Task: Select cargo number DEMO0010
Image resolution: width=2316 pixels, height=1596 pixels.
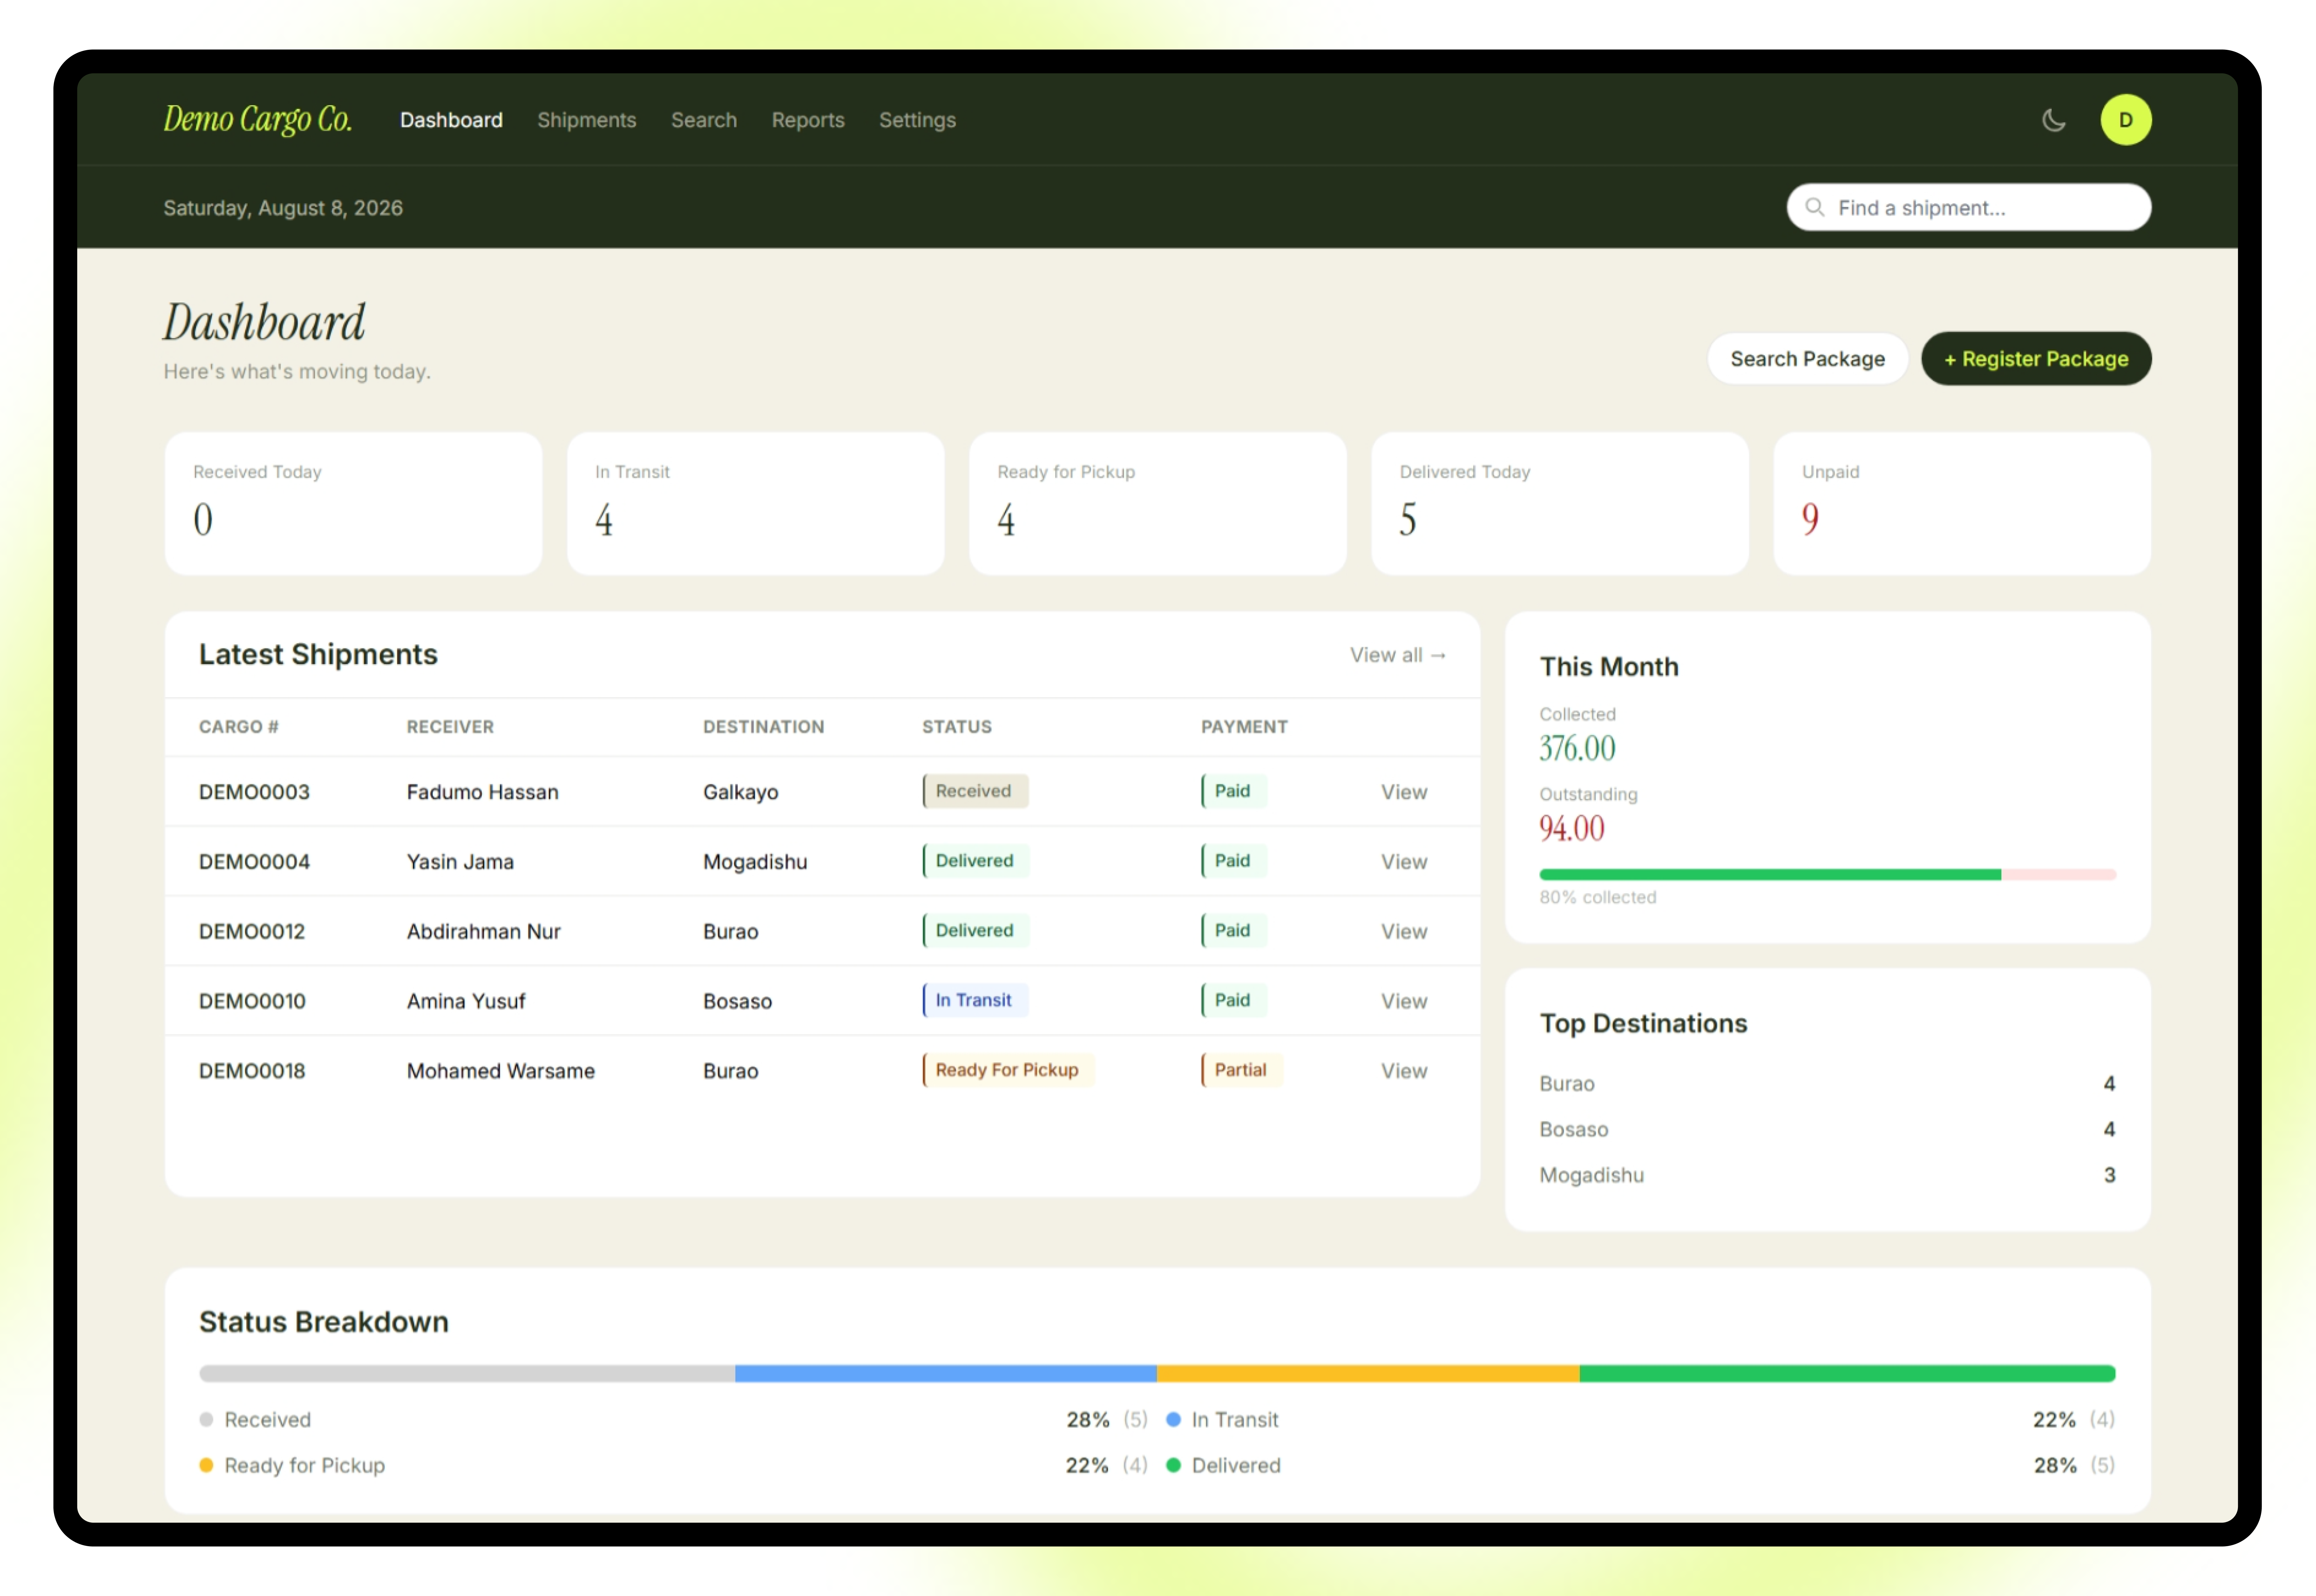Action: pos(252,1001)
